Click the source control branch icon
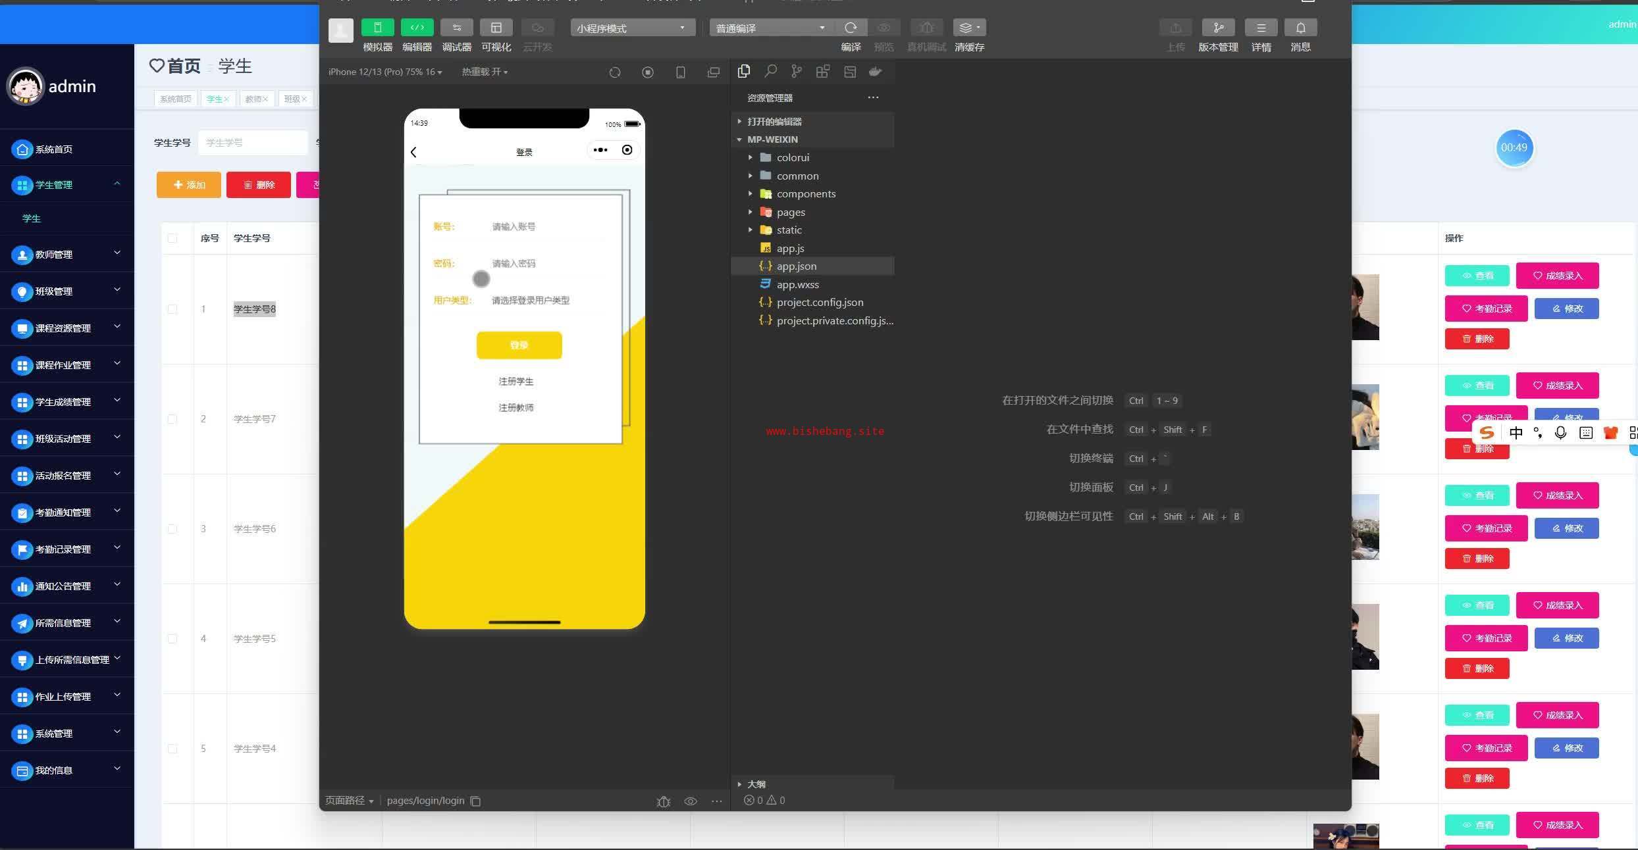This screenshot has width=1638, height=850. pos(797,71)
